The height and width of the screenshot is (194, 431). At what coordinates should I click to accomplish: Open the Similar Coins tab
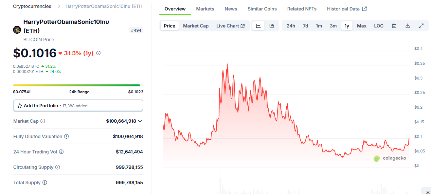coord(262,9)
